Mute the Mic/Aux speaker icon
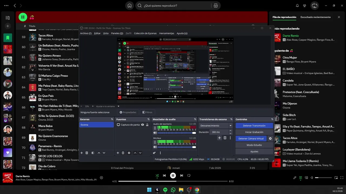346x194 pixels. click(x=155, y=147)
